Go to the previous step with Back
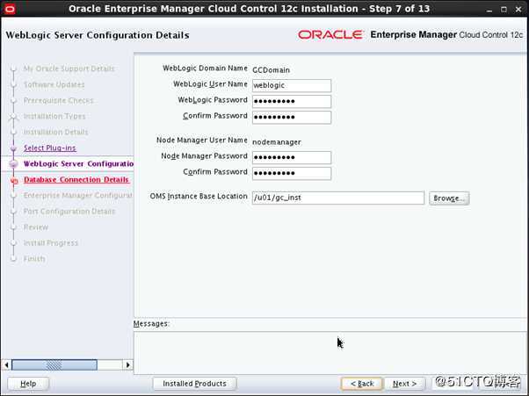This screenshot has height=396, width=529. [362, 384]
